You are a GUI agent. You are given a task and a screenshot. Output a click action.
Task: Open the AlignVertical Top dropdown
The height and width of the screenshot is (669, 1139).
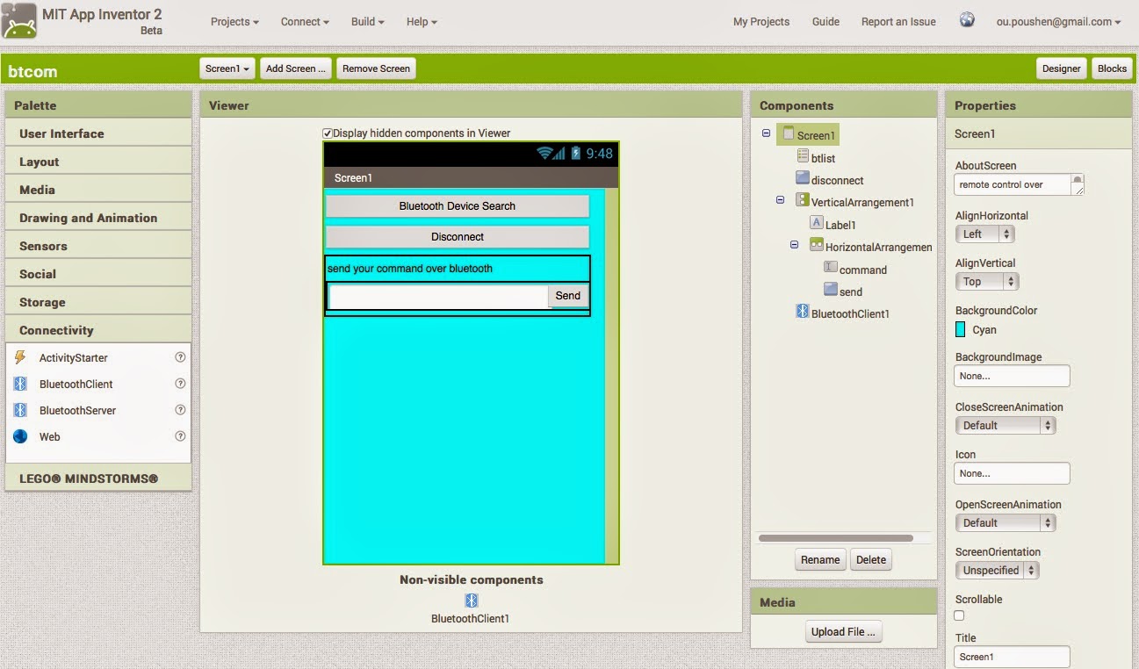(x=989, y=282)
